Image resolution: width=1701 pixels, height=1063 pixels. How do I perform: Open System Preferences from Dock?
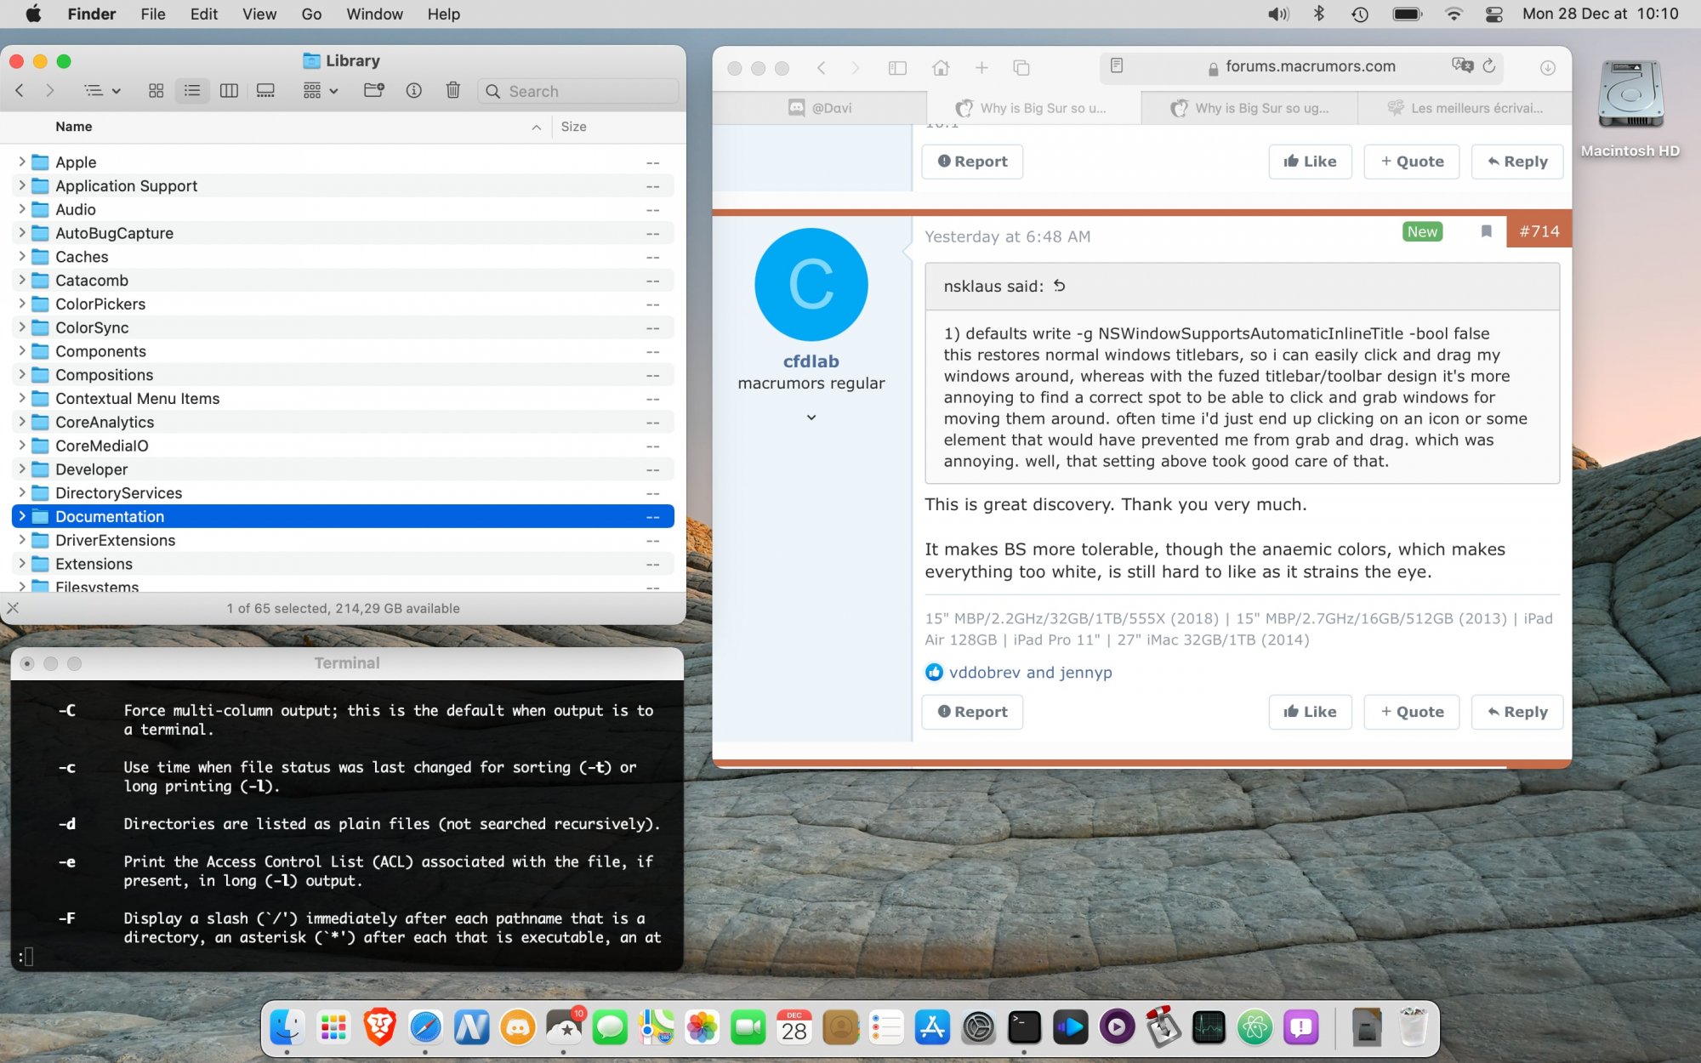(977, 1026)
